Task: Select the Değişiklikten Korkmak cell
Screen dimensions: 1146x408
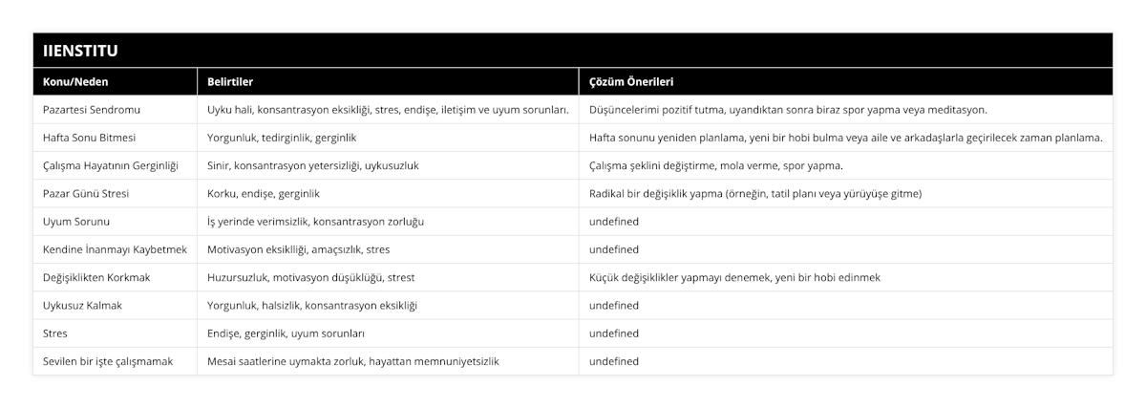Action: click(115, 277)
